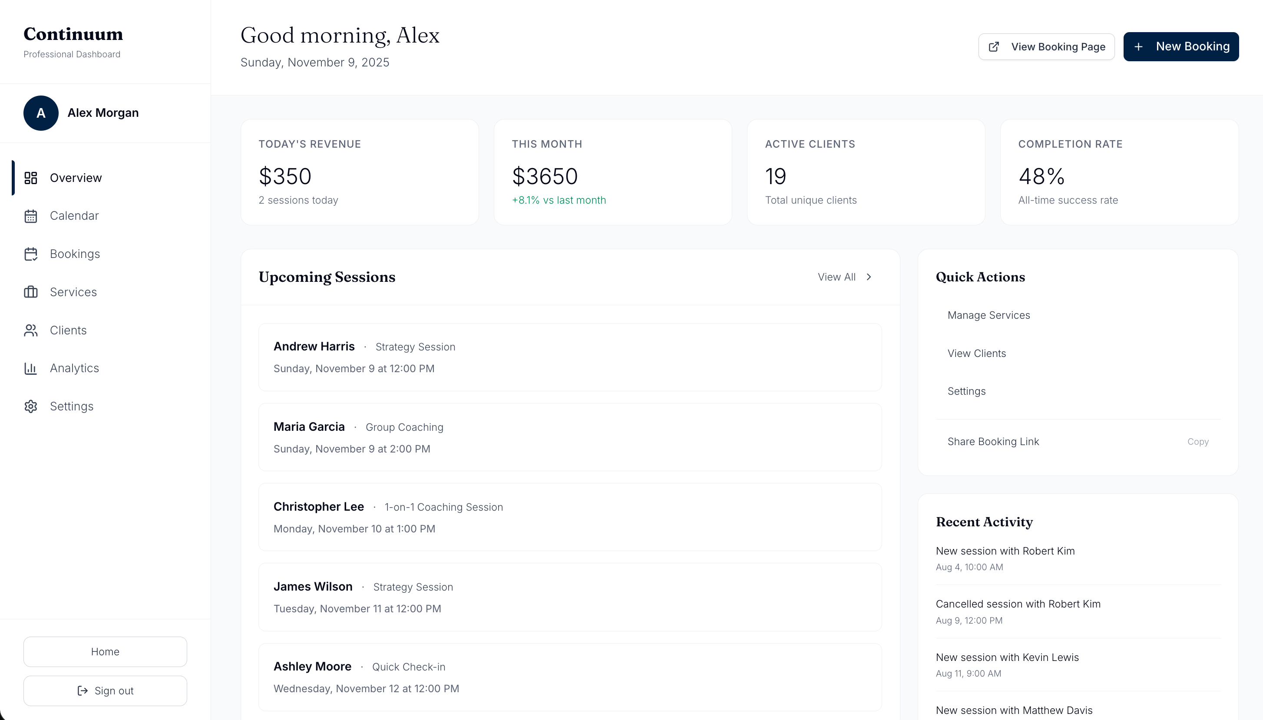Open View Clients quick action
This screenshot has width=1263, height=720.
coord(977,353)
